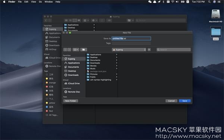This screenshot has width=224, height=140.
Task: Click liupeng in the Finder window sidebar
Action: (53, 29)
